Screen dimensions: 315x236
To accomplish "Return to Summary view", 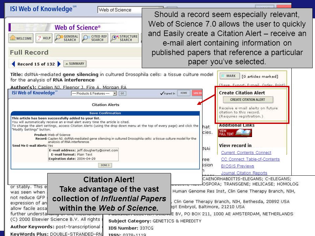I will tap(75, 64).
